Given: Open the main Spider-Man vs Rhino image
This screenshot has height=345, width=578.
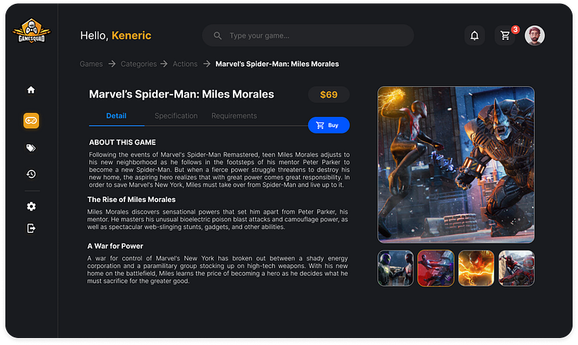Looking at the screenshot, I should (x=456, y=164).
